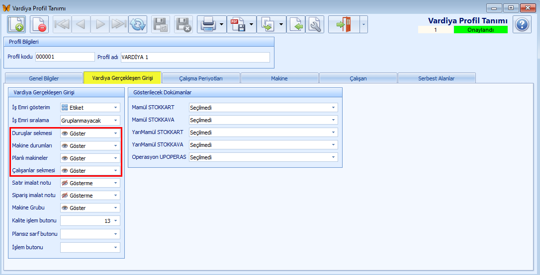The width and height of the screenshot is (540, 275).
Task: Open the Duruşlar sekmesi visibility dropdown
Action: point(115,134)
